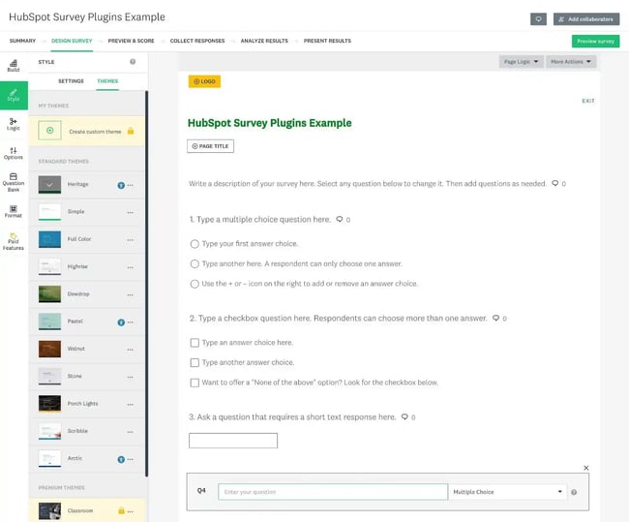The image size is (629, 522).
Task: Switch to the Themes tab in Style panel
Action: point(107,81)
